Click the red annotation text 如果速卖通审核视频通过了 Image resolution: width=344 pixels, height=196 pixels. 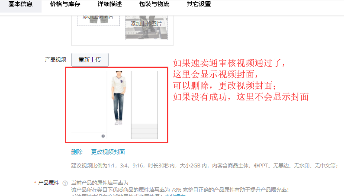(x=229, y=63)
